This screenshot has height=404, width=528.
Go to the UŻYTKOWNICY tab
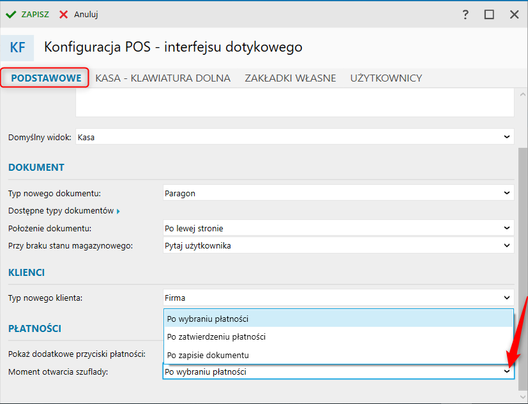coord(386,78)
